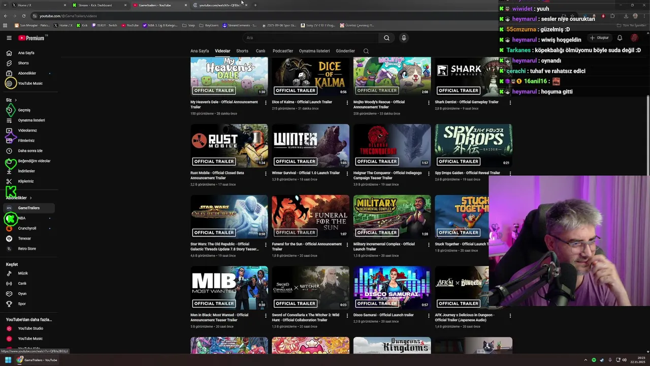This screenshot has width=650, height=366.
Task: Play the Star Wars Old Republic thumbnail
Action: (229, 217)
